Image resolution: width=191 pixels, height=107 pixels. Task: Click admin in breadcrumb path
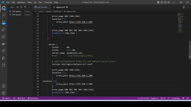(49, 11)
